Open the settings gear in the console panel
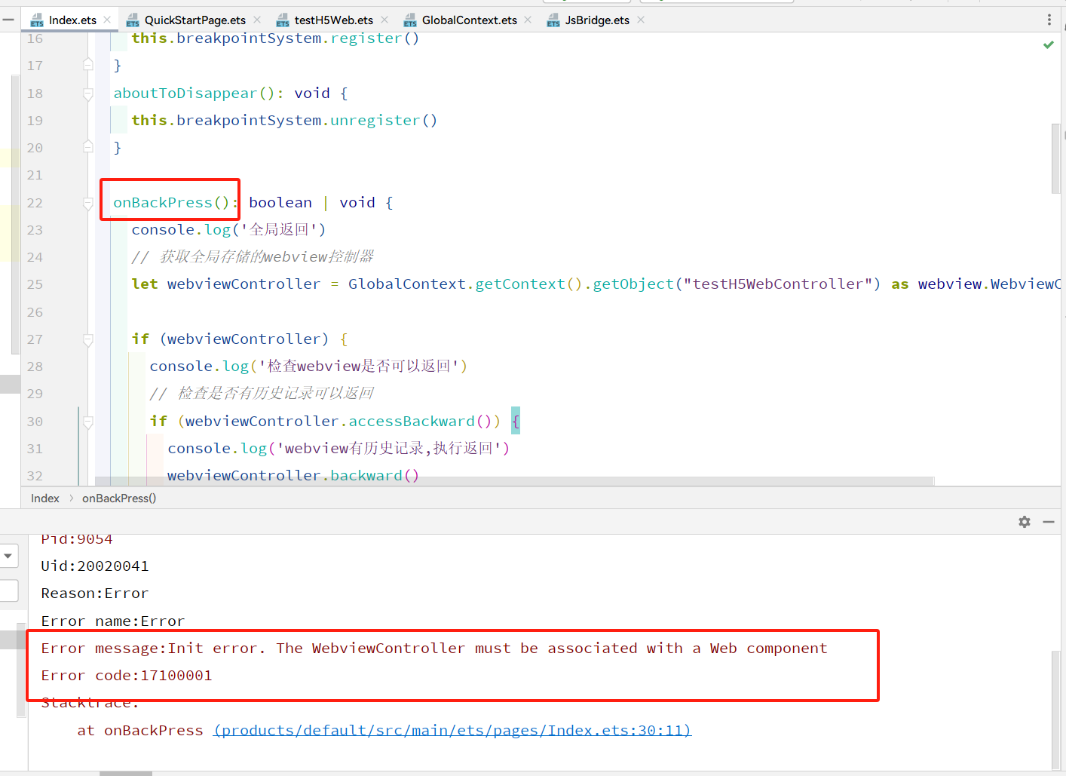Image resolution: width=1066 pixels, height=776 pixels. (1024, 522)
